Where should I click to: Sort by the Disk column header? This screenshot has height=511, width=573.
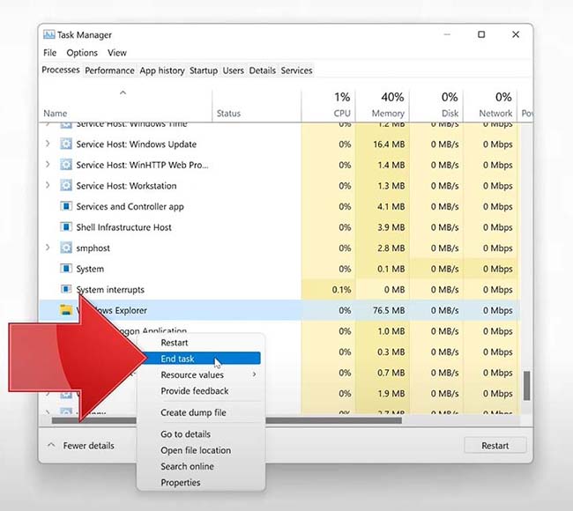point(436,105)
